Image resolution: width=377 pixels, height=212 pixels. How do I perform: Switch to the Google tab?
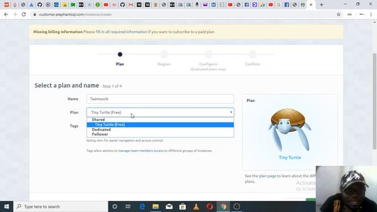pyautogui.click(x=279, y=5)
